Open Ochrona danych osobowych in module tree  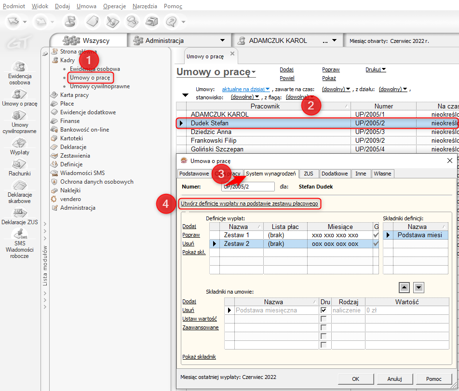click(96, 182)
